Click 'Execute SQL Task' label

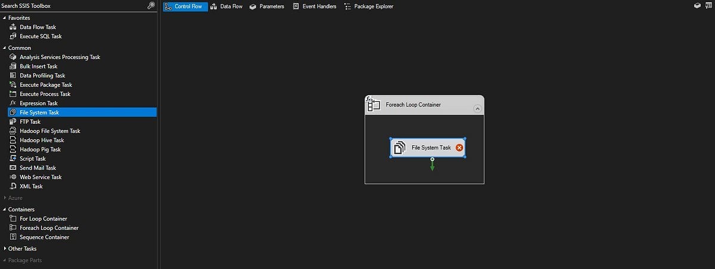[41, 36]
